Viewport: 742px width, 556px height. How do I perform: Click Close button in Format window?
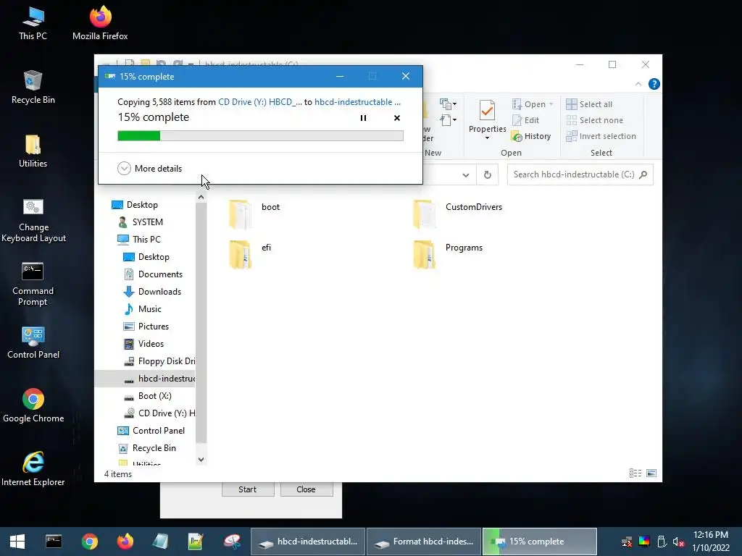pyautogui.click(x=307, y=489)
